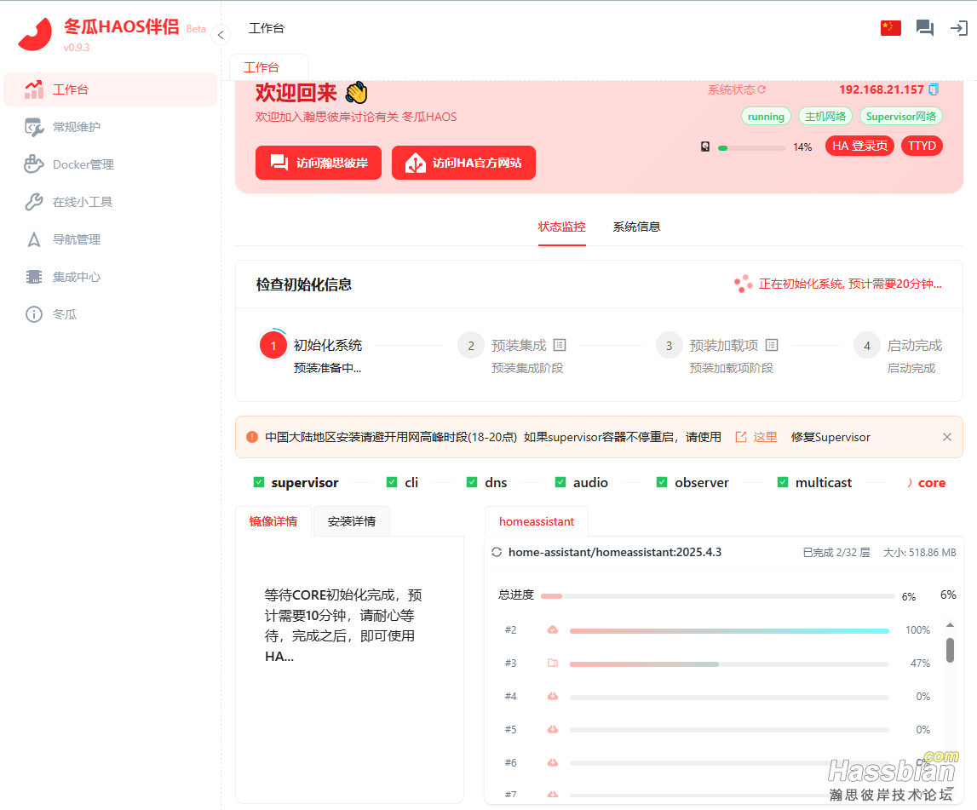977x810 pixels.
Task: Click the 访问HA官方网站 button
Action: coord(463,163)
